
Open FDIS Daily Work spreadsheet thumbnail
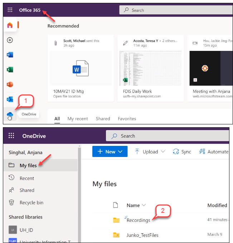coord(150,68)
